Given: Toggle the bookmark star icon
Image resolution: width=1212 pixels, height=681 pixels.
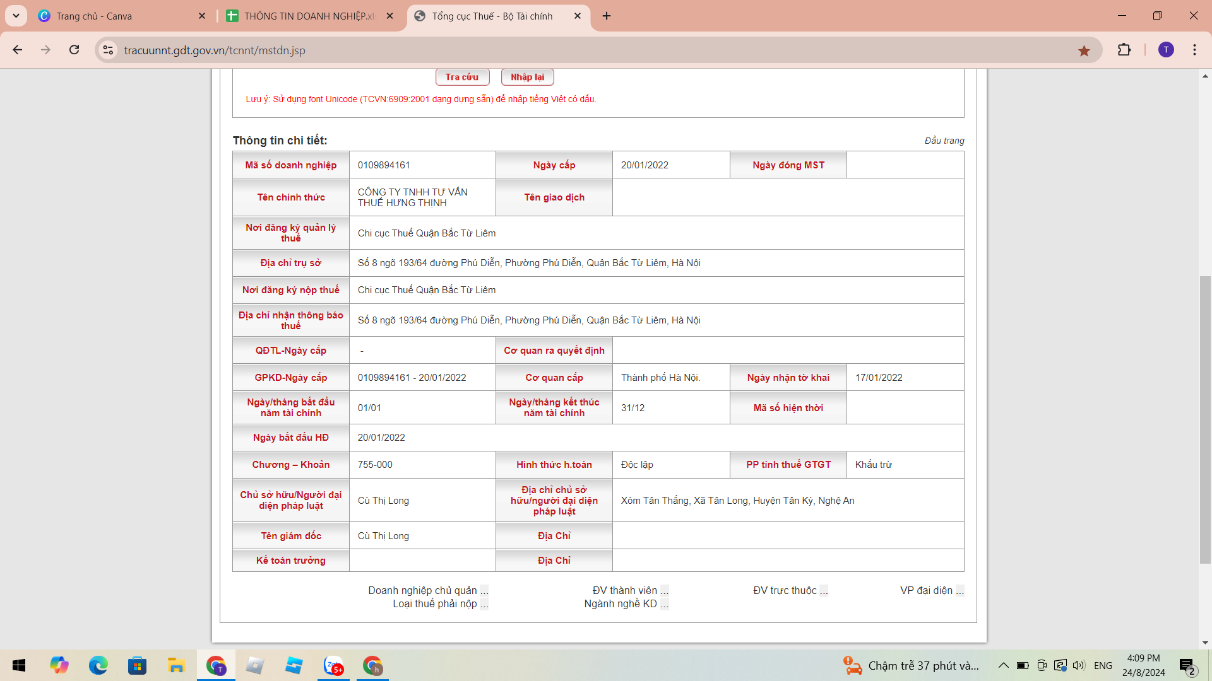Looking at the screenshot, I should 1084,50.
